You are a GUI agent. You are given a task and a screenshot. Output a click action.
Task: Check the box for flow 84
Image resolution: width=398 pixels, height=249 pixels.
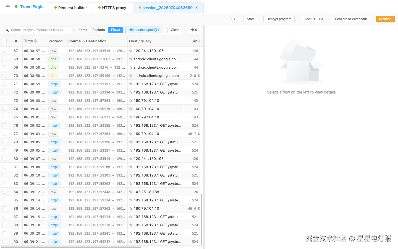pyautogui.click(x=4, y=192)
